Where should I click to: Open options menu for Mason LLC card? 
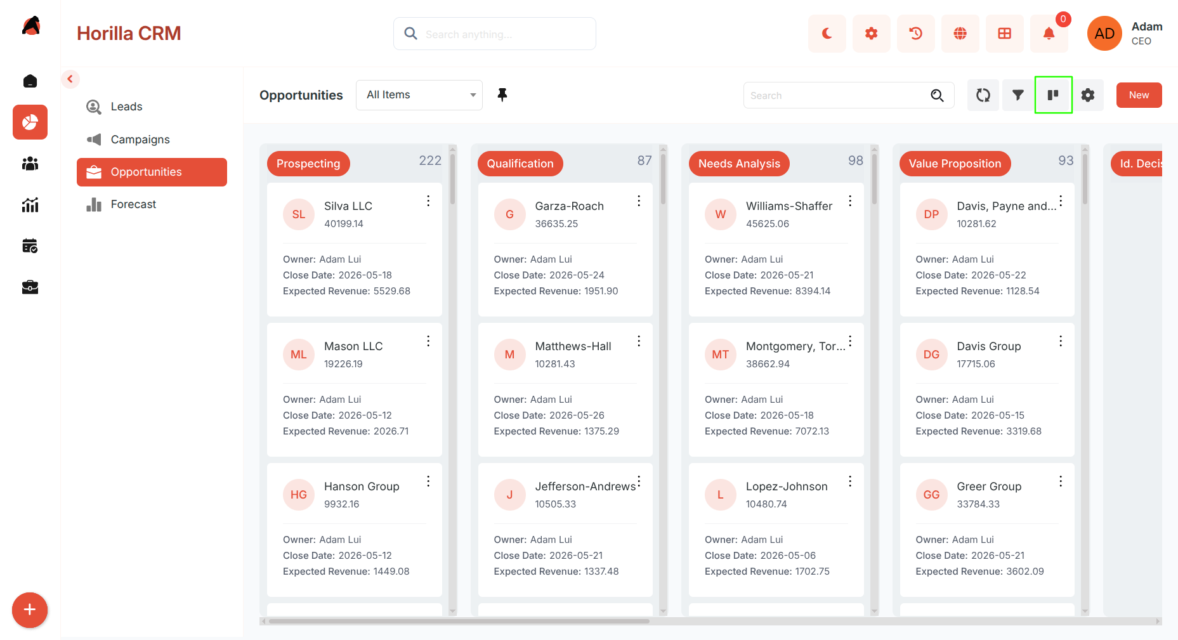coord(428,341)
